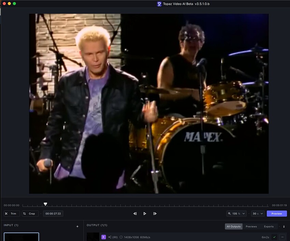The width and height of the screenshot is (290, 241).
Task: Open the 30 s preview duration dropdown
Action: [258, 214]
